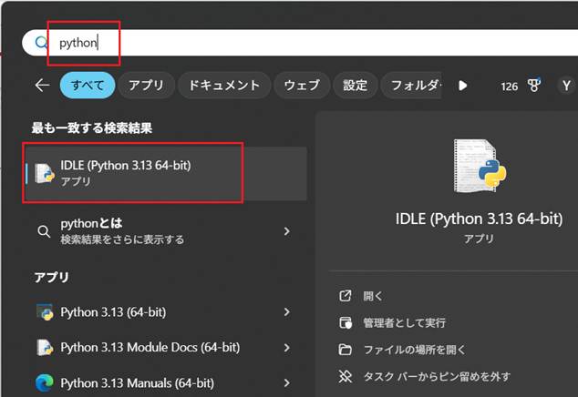Click the unpin icon
Screen dimensions: 578x397
pos(346,376)
